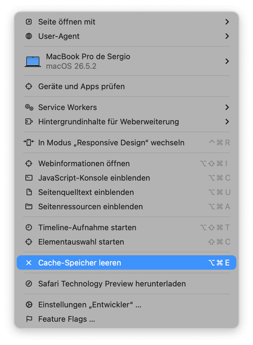
Task: Click the document icon for Seitenquelltext
Action: pyautogui.click(x=29, y=192)
